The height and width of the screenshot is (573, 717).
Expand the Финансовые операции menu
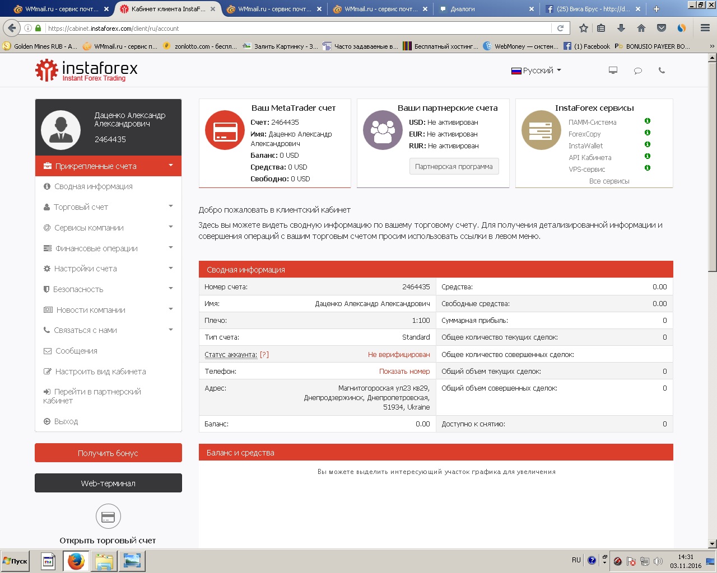108,248
